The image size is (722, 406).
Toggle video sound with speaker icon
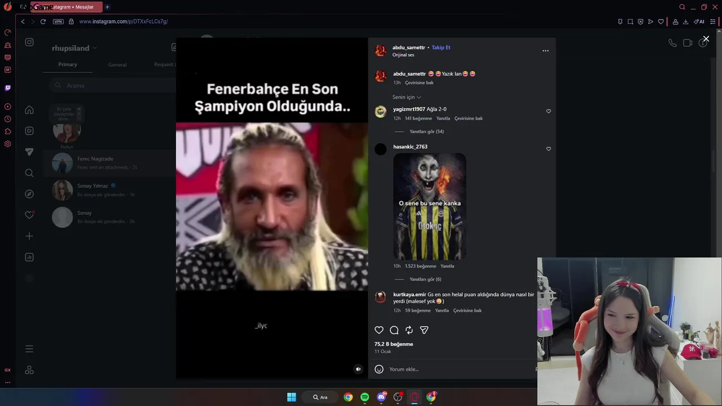(358, 369)
